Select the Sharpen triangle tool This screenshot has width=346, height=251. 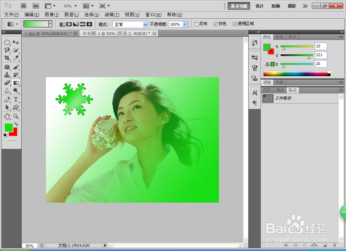[7, 90]
